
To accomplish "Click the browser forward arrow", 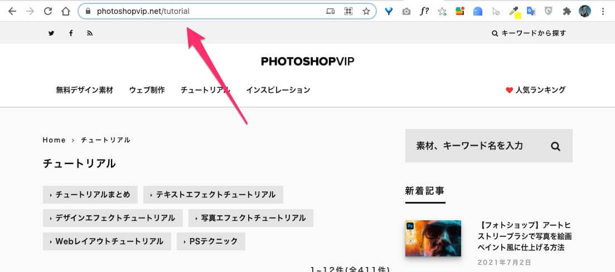I will pos(30,11).
